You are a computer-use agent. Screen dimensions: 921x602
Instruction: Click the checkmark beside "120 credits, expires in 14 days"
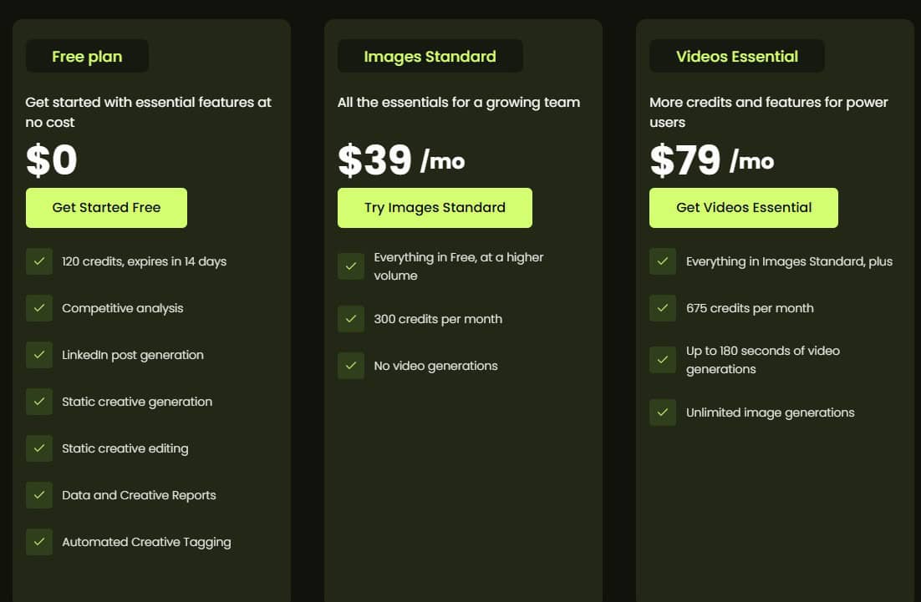[39, 261]
